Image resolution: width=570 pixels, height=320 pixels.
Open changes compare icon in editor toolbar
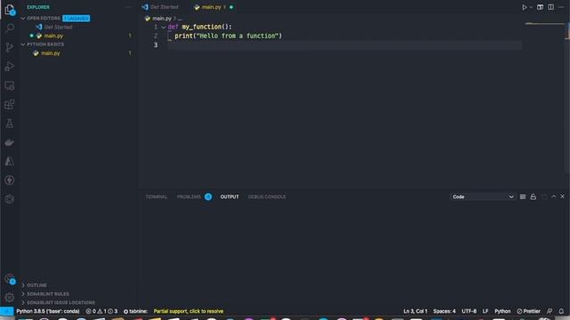click(541, 7)
